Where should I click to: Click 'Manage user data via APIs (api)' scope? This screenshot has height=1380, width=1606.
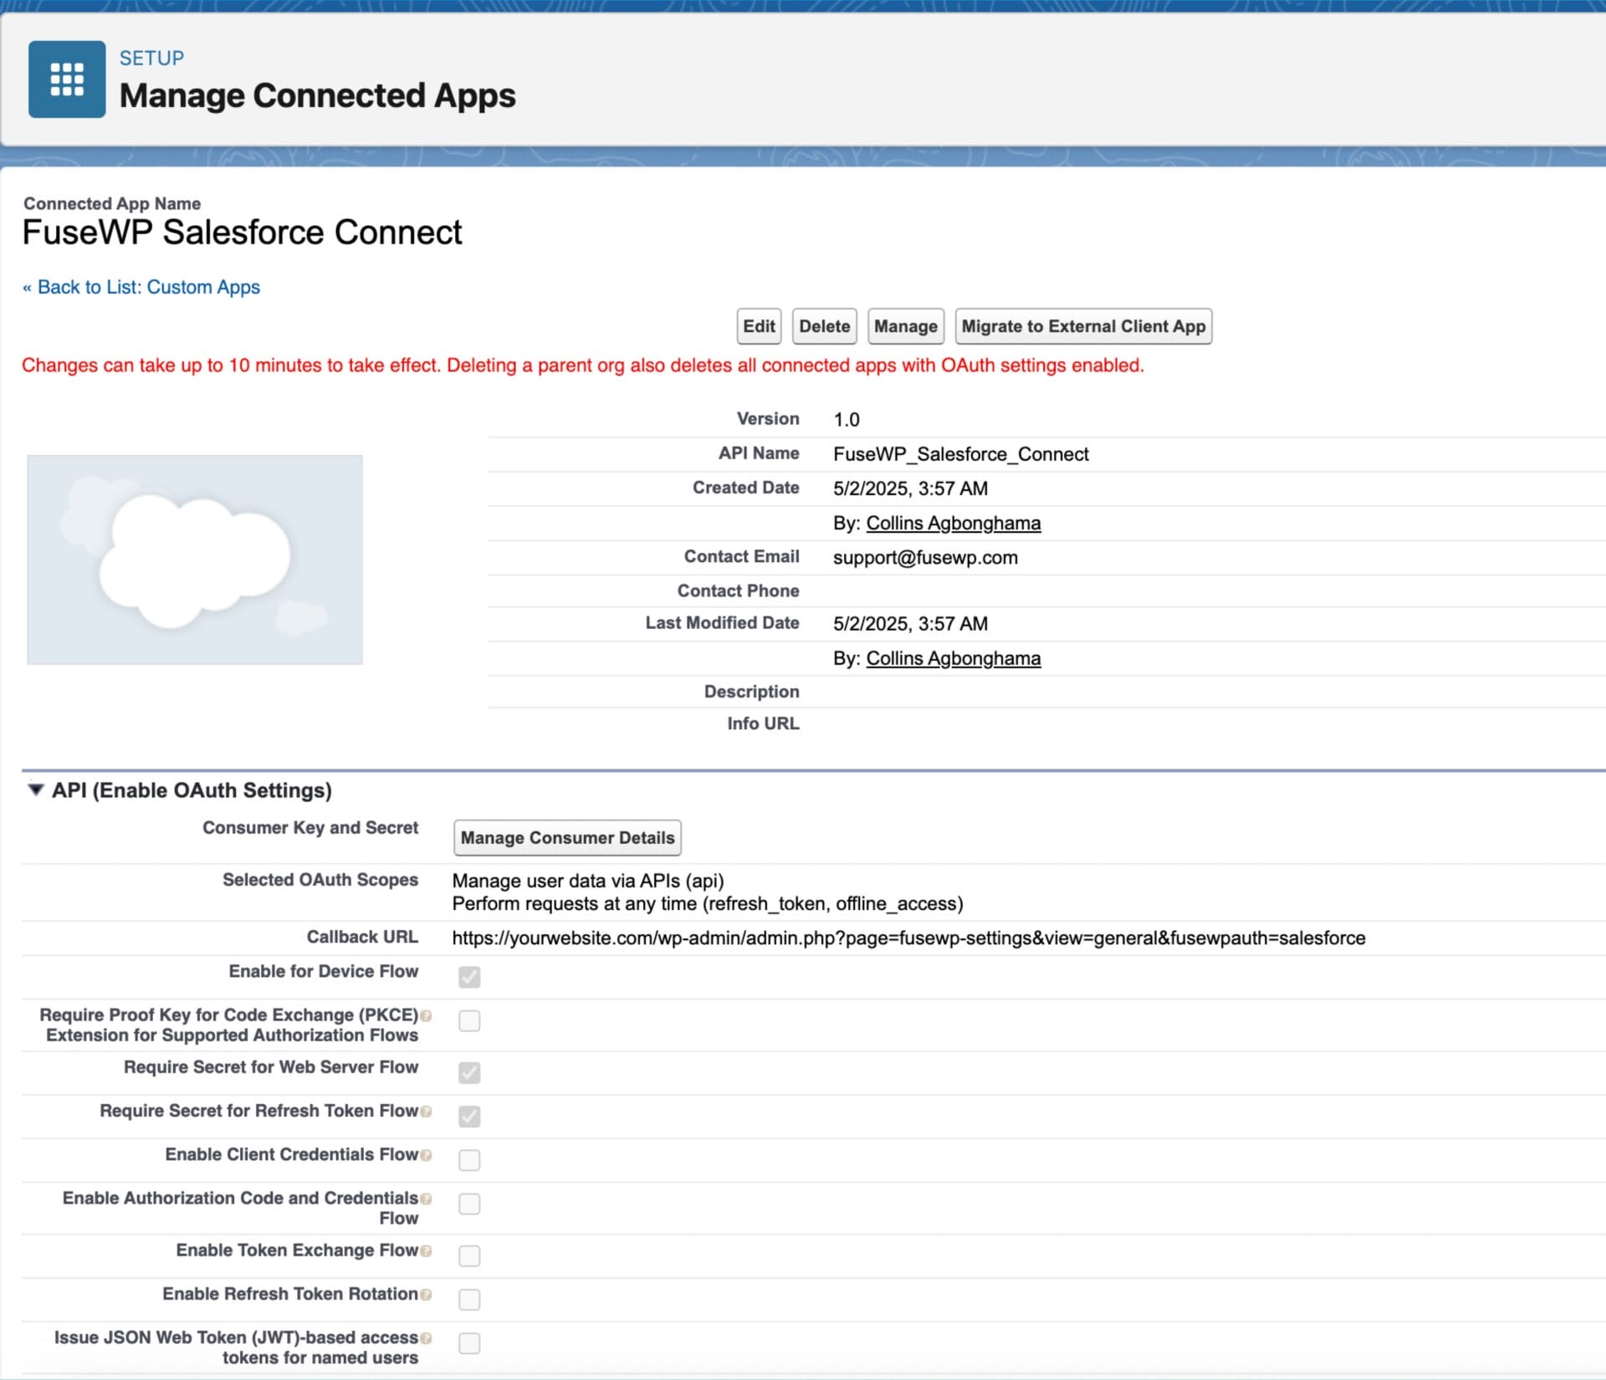pos(588,881)
